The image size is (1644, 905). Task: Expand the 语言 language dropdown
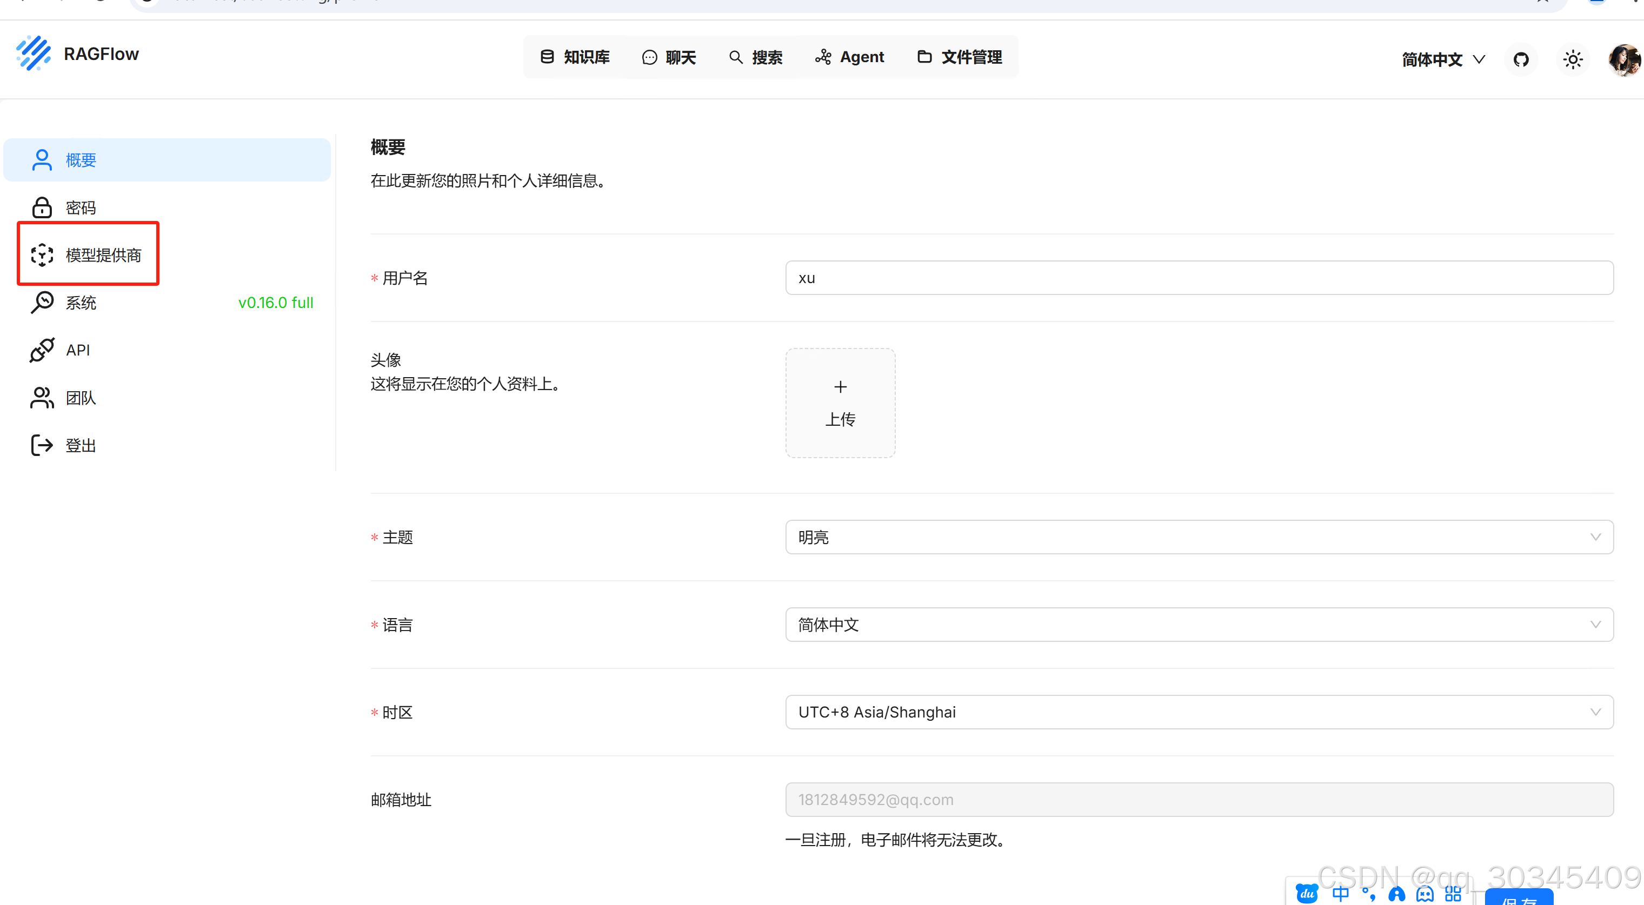[1199, 625]
